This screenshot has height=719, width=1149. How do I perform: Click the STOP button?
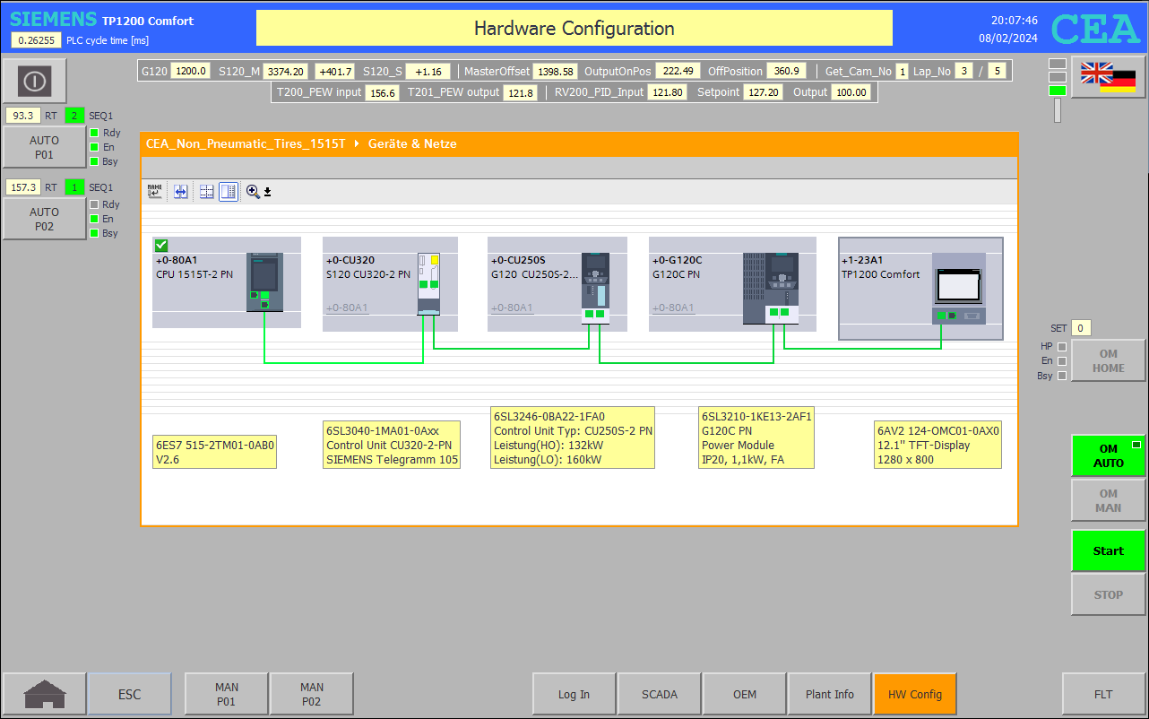pos(1109,594)
